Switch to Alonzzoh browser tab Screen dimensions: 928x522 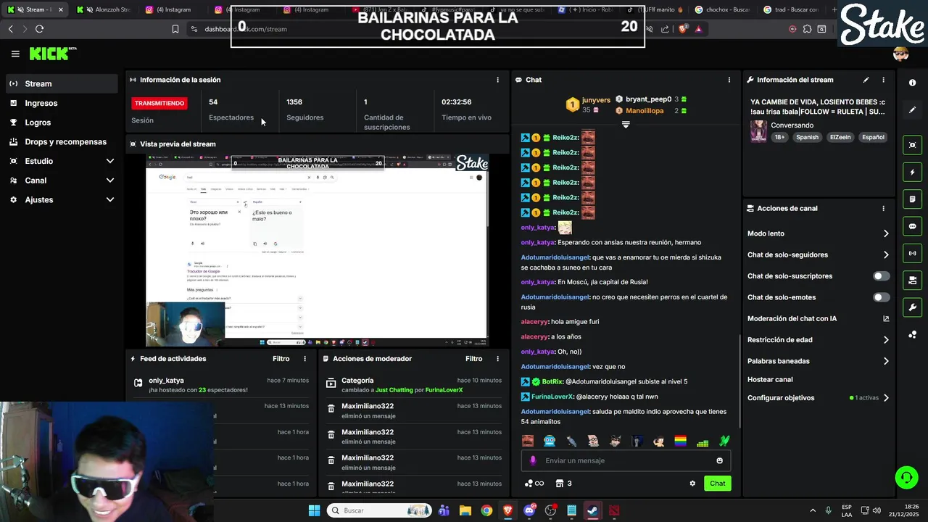104,9
